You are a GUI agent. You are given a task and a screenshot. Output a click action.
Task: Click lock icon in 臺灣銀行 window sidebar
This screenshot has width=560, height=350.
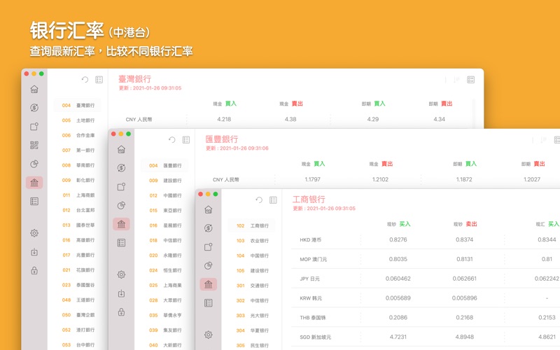pos(34,271)
